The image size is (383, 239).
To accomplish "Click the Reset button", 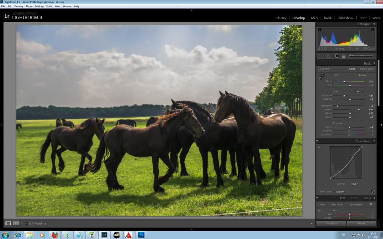I will tap(361, 223).
